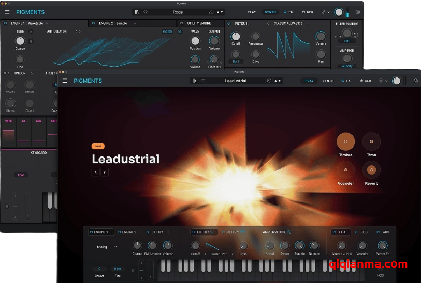Click the Chorus JUN-6 knob
This screenshot has width=421, height=283.
click(x=342, y=245)
